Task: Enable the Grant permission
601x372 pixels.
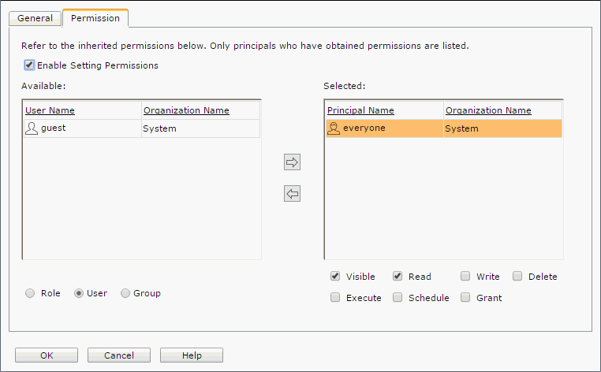Action: pos(465,297)
